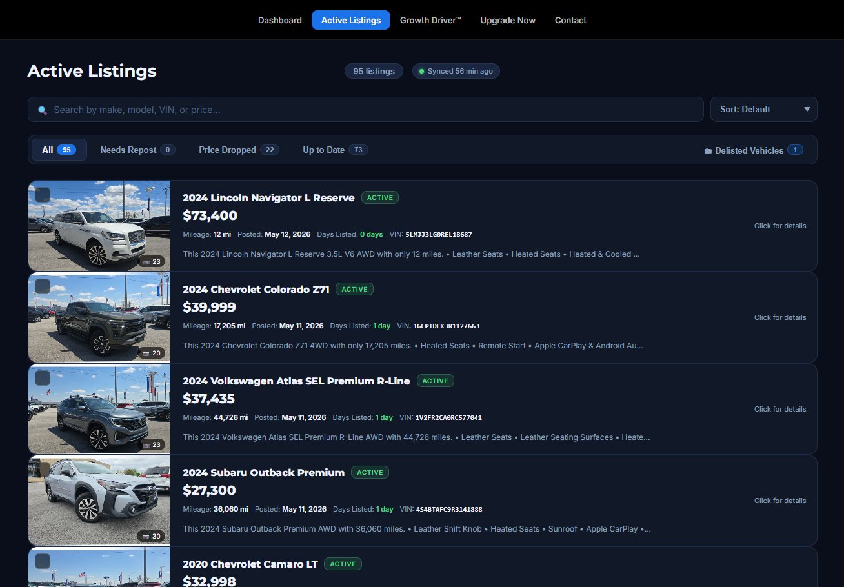
Task: Open the Contact page
Action: (570, 20)
